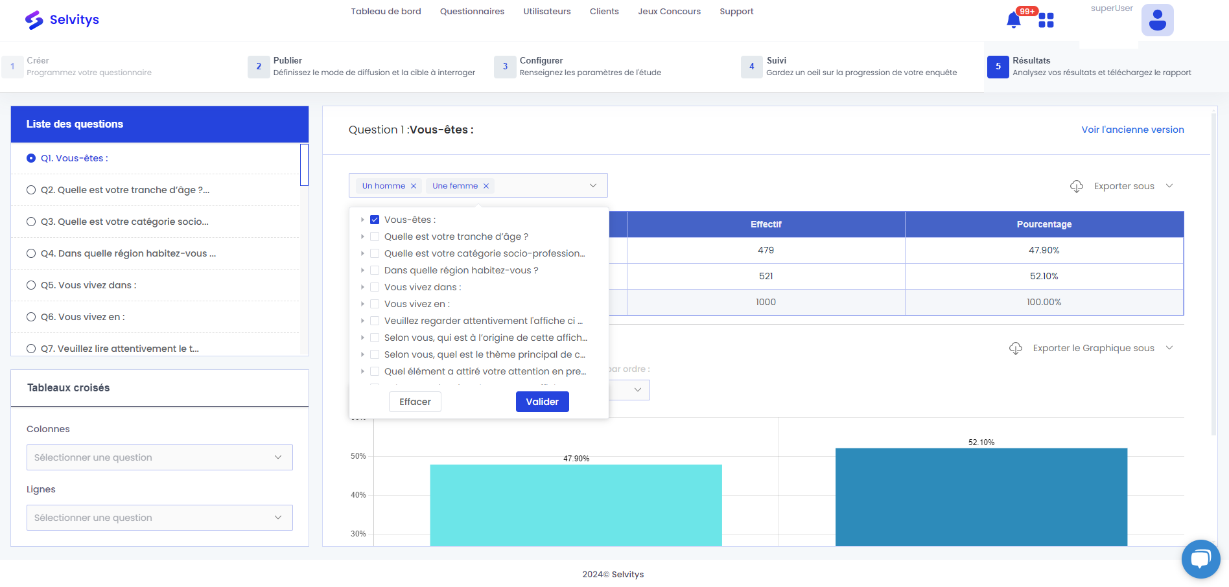
Task: Check Vous vivez dans checkbox
Action: click(375, 287)
